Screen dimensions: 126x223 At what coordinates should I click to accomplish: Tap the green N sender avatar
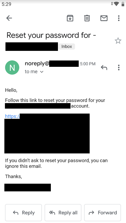[x=12, y=68]
